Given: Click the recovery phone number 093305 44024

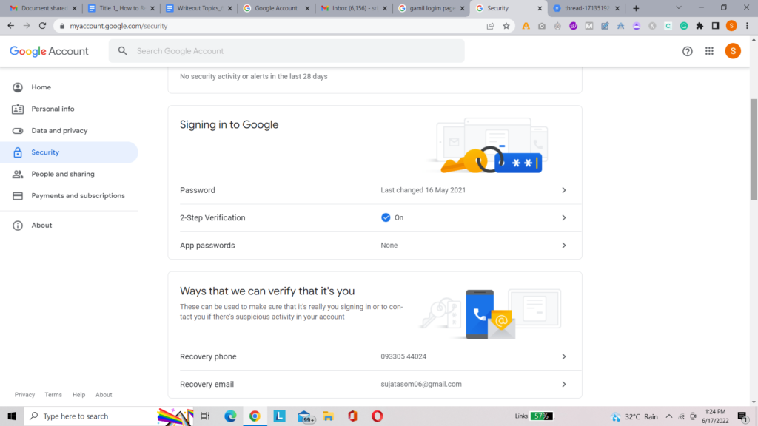Looking at the screenshot, I should pyautogui.click(x=403, y=356).
